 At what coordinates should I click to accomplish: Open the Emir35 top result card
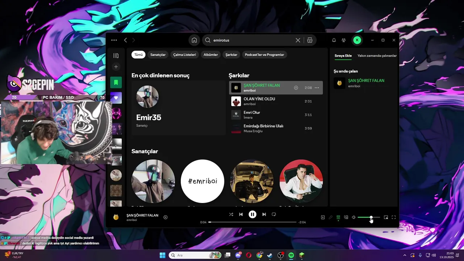[x=178, y=108]
